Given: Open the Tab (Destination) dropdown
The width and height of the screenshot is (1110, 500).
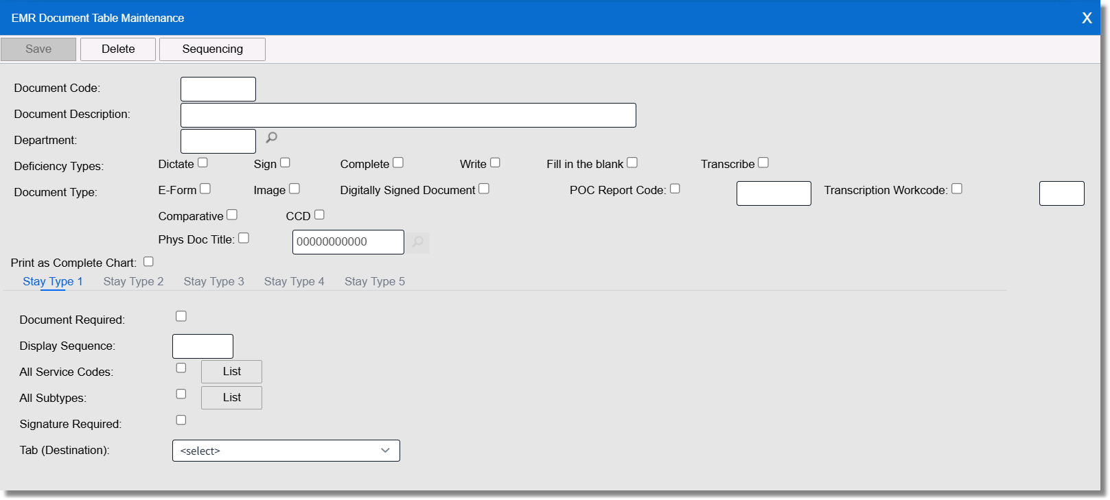Looking at the screenshot, I should pyautogui.click(x=286, y=451).
